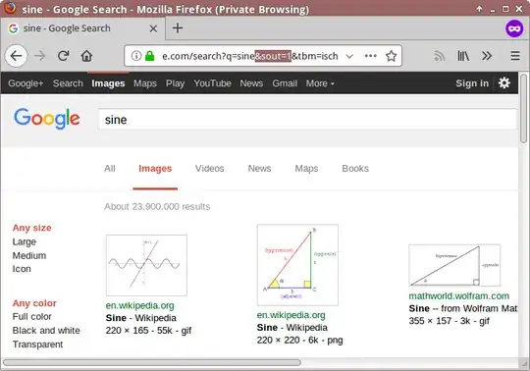Open Google settings gear icon
Image resolution: width=530 pixels, height=371 pixels.
click(x=503, y=82)
